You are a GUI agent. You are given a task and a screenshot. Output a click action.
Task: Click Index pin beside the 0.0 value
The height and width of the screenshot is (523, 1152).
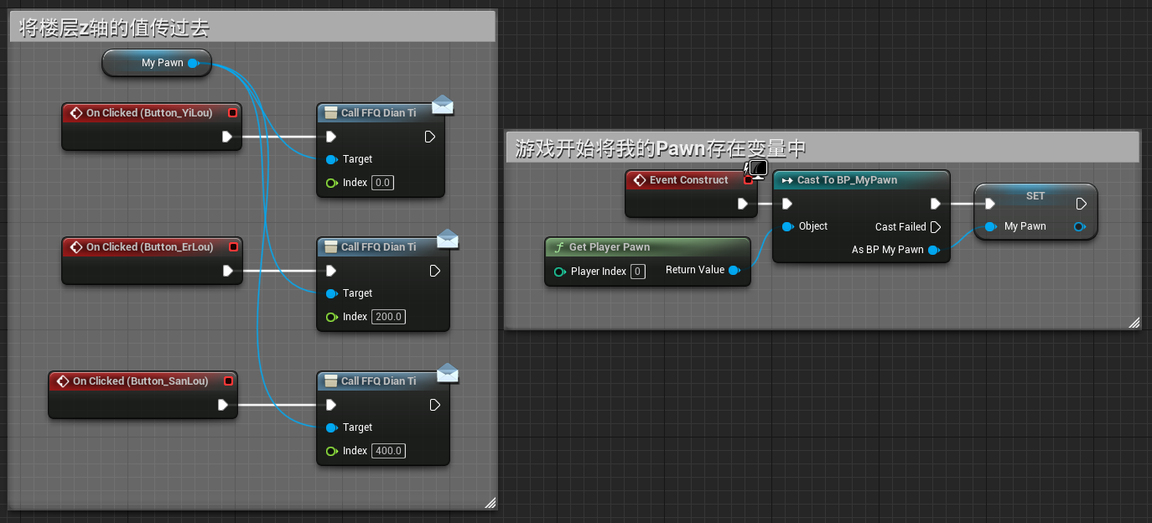(330, 183)
